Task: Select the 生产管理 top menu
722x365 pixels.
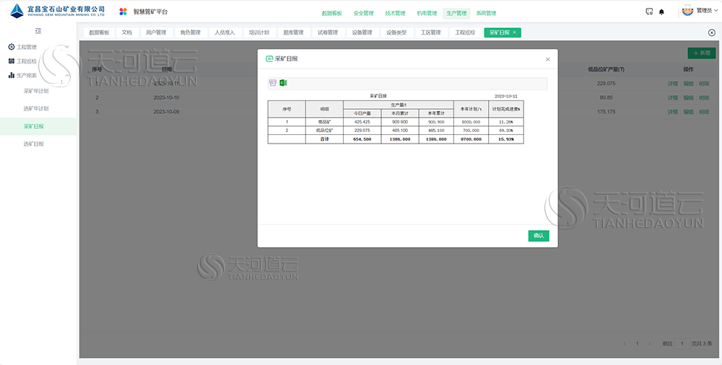Action: (x=456, y=14)
